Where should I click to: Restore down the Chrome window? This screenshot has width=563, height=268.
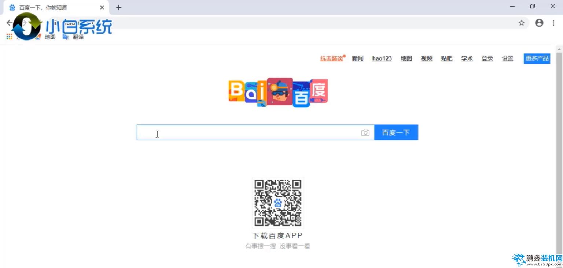click(x=533, y=7)
